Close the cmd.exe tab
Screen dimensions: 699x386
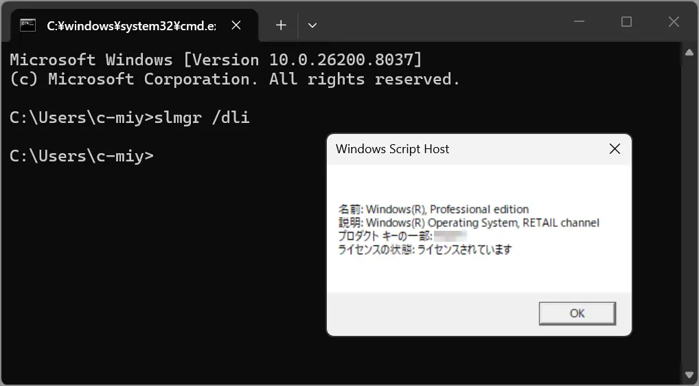pyautogui.click(x=236, y=25)
